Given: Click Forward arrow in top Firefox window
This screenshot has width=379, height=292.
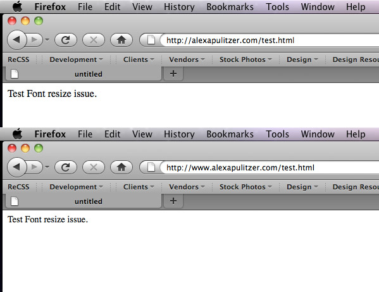Looking at the screenshot, I should coord(35,40).
